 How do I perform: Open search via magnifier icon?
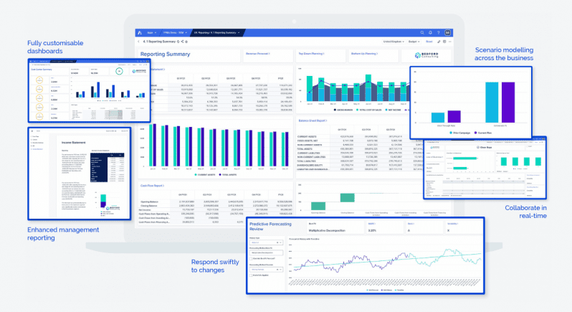click(422, 32)
